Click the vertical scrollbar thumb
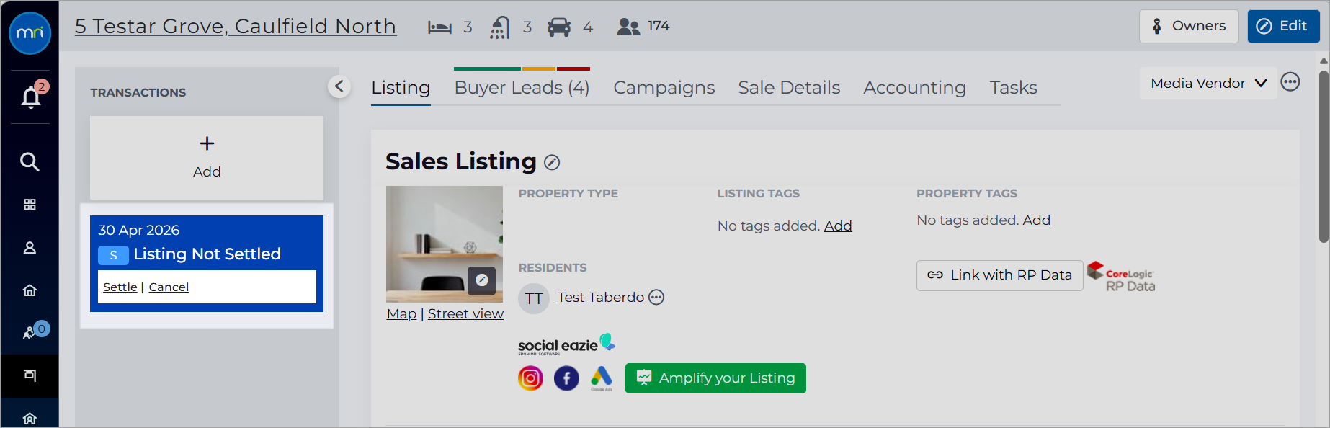This screenshot has height=428, width=1330. point(1324,156)
